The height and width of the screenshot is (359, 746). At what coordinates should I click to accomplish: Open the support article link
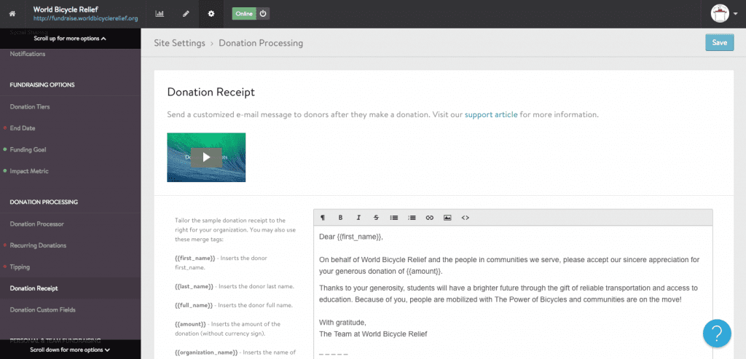491,114
